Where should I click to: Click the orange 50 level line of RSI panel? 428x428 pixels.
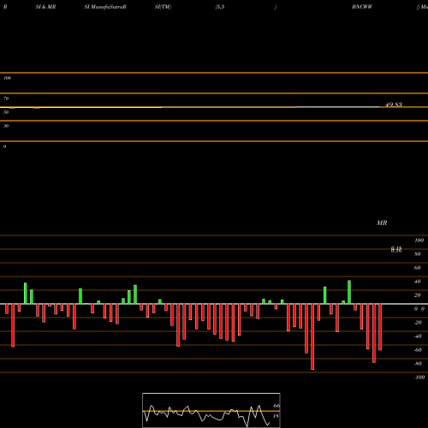pyautogui.click(x=214, y=108)
